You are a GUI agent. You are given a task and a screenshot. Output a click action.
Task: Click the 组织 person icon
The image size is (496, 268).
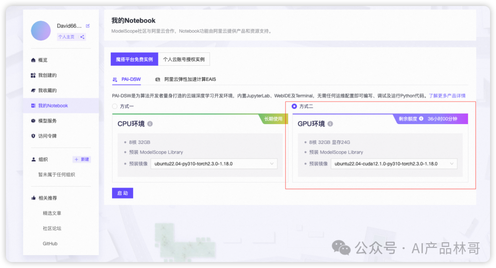[x=33, y=160]
